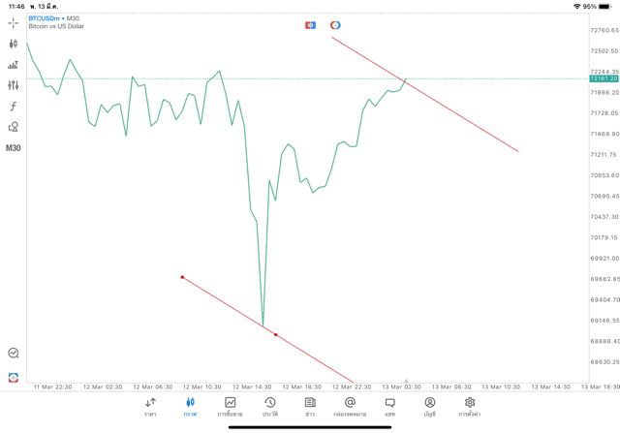The image size is (620, 433).
Task: Tap the current price label 72161.20
Action: tap(604, 78)
